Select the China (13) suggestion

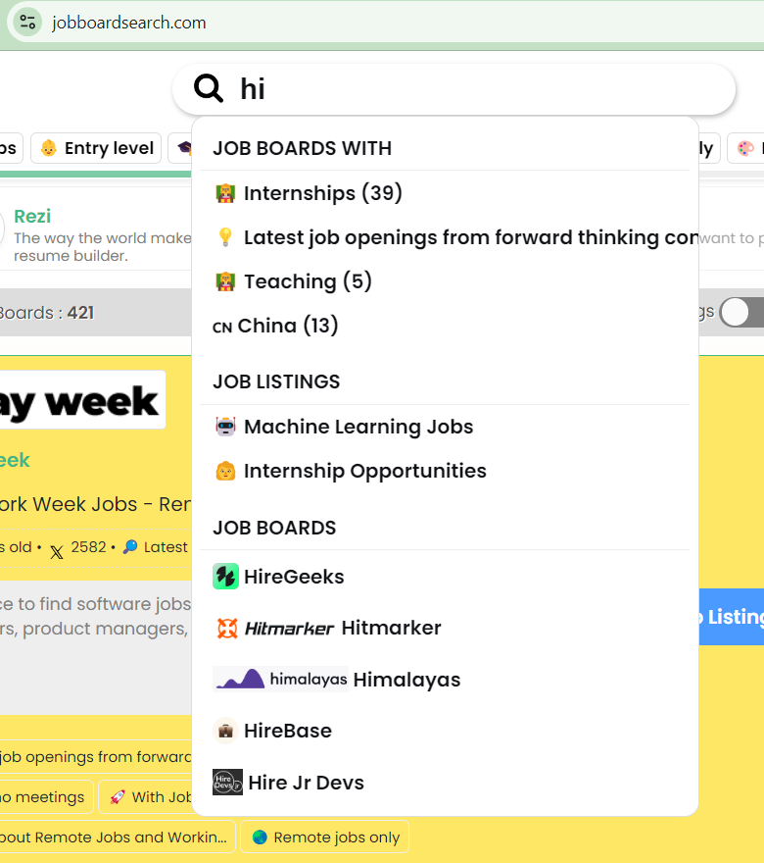tap(446, 326)
